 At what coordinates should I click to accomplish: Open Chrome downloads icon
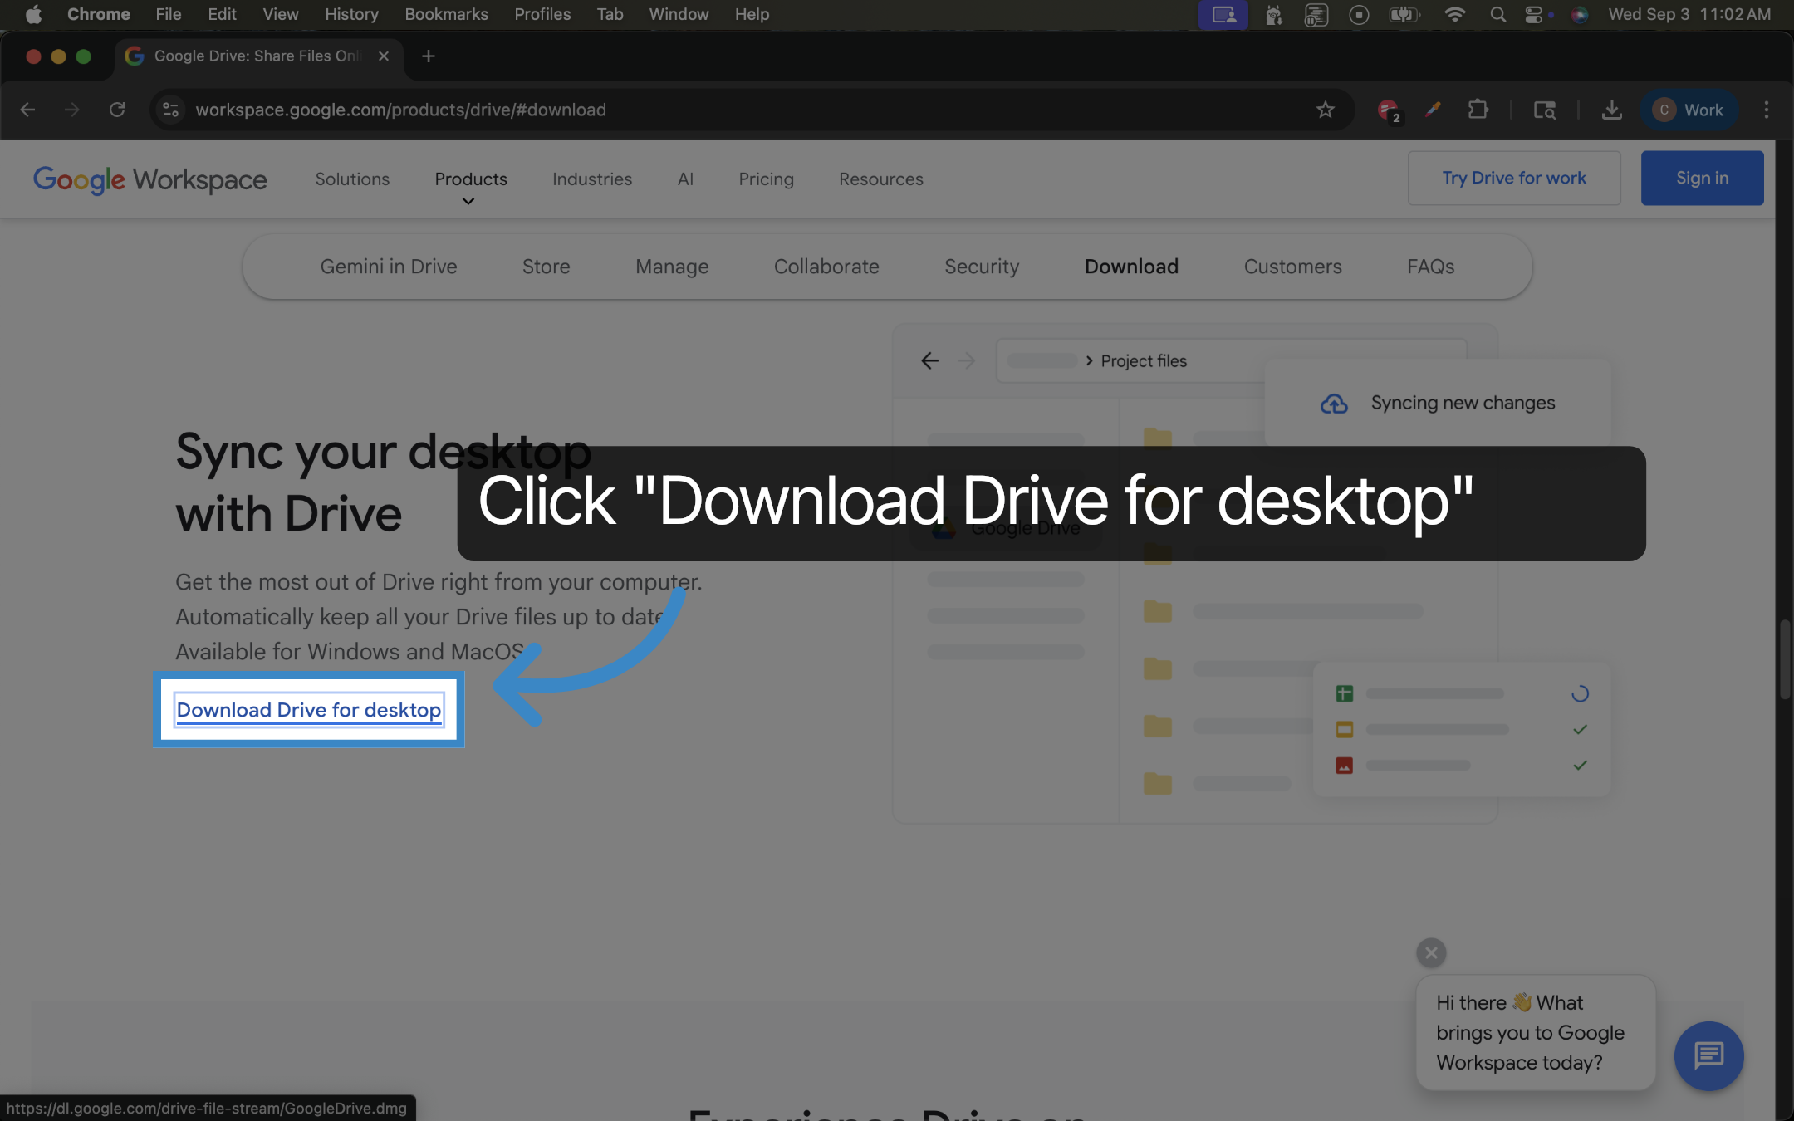click(1611, 110)
